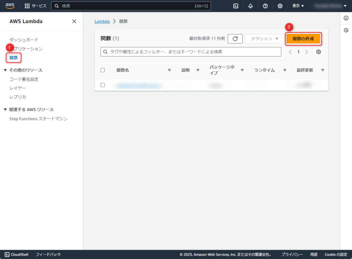Click フィードバック in the footer
Screen dimensions: 352x259
tap(48, 255)
